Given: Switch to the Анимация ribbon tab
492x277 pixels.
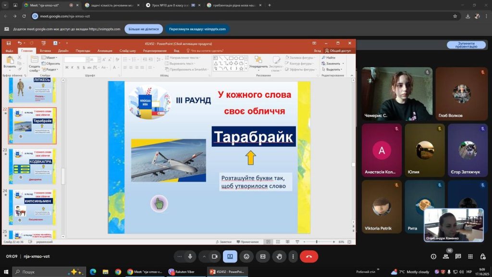Looking at the screenshot, I should tap(104, 50).
